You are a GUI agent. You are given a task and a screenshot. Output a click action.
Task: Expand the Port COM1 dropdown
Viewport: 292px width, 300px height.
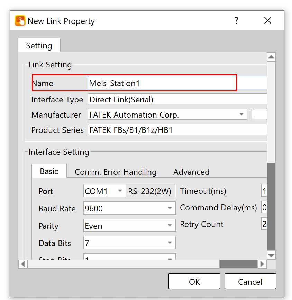tap(120, 191)
